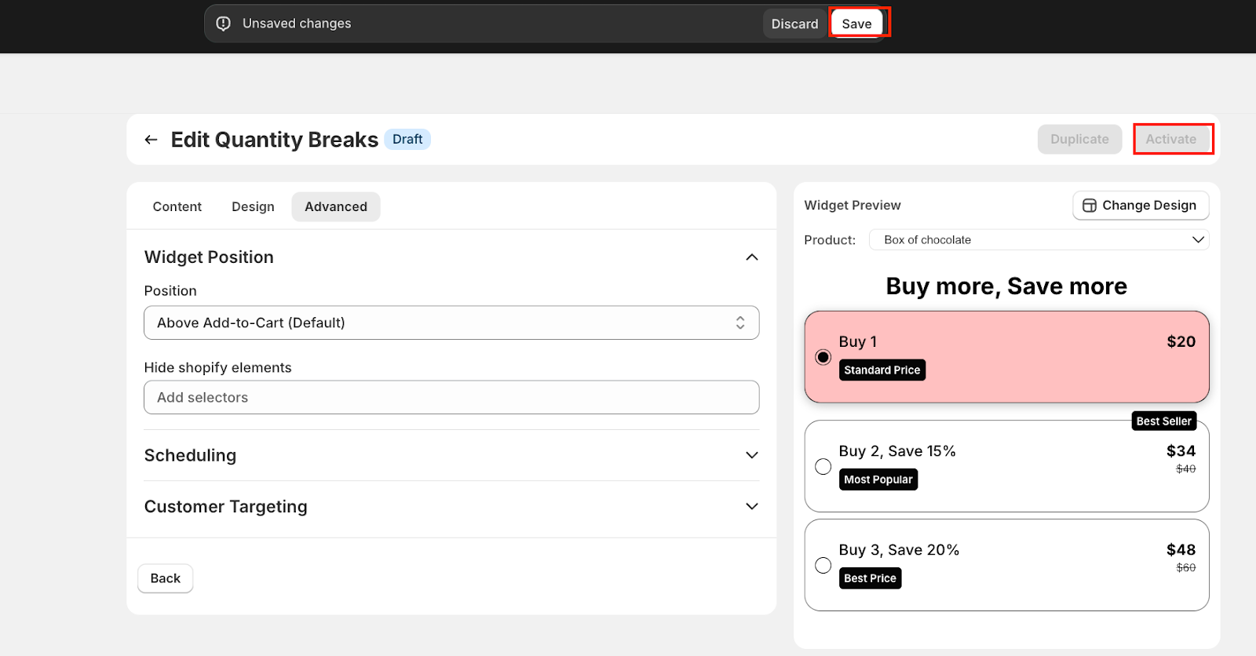The image size is (1256, 656).
Task: Click the Best Seller badge
Action: pos(1163,421)
